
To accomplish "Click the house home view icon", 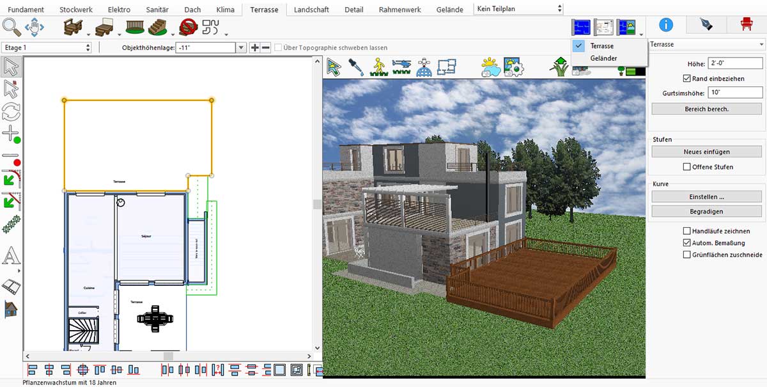I will (x=10, y=310).
